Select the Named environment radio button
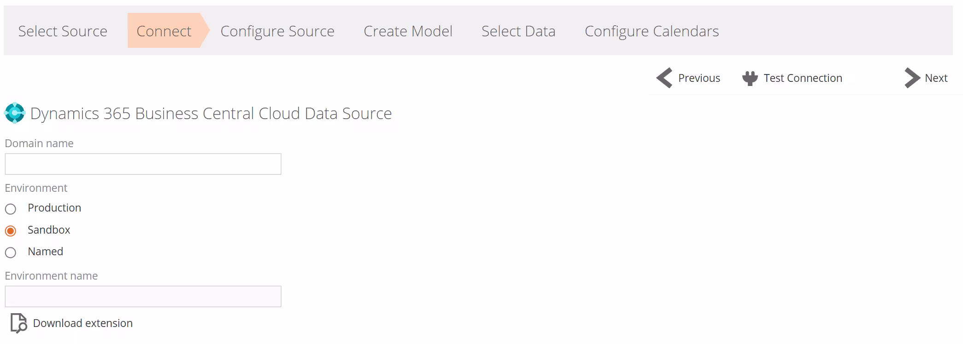 coord(10,252)
